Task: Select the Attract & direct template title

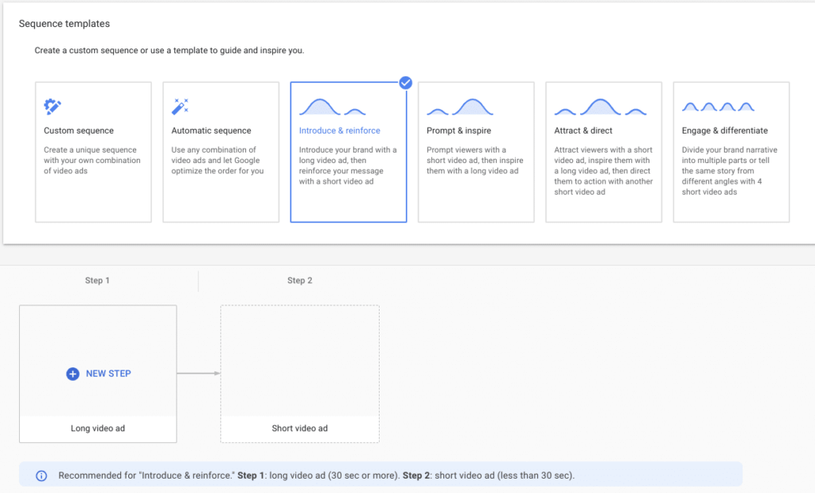Action: tap(583, 130)
